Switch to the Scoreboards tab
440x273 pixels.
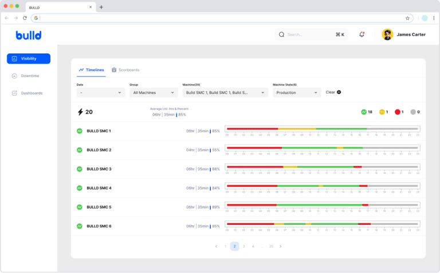coord(125,70)
